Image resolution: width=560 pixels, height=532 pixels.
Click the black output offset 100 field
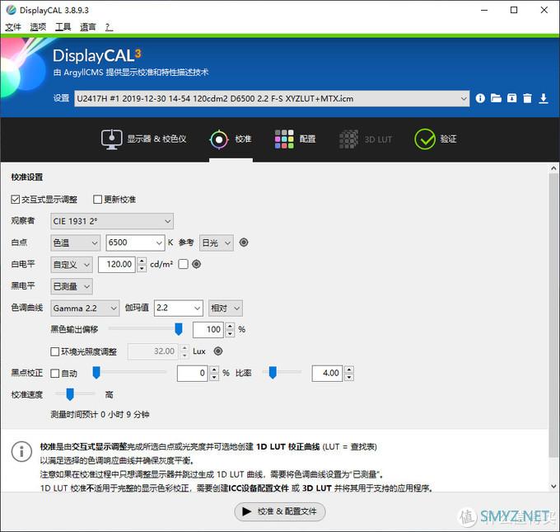(x=208, y=329)
